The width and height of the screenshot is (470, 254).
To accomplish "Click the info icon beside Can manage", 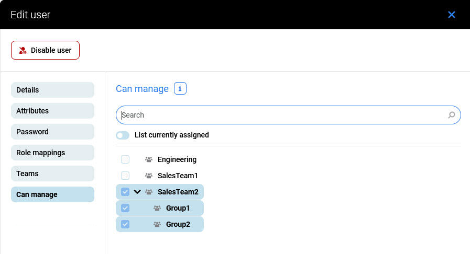I will pos(180,89).
